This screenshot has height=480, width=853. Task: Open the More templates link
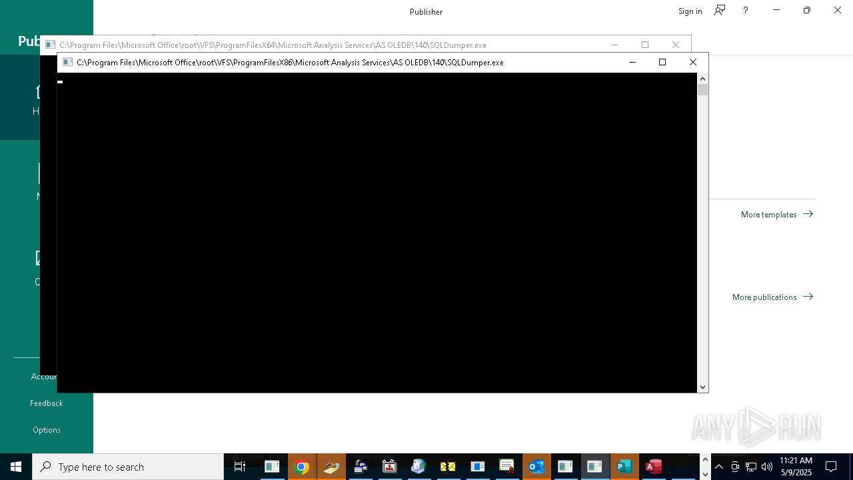[777, 214]
